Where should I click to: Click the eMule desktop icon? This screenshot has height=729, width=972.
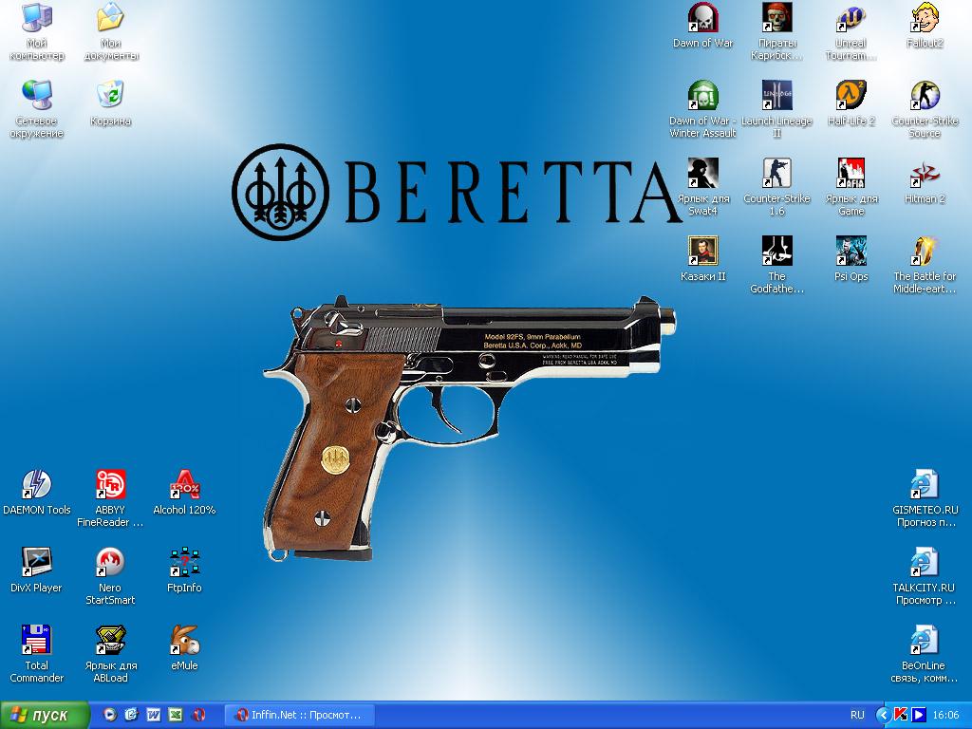pos(184,641)
